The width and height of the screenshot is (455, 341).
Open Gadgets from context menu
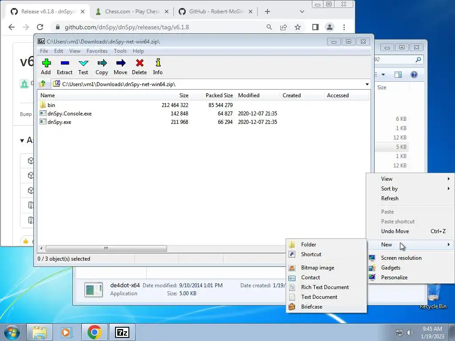tap(410, 268)
